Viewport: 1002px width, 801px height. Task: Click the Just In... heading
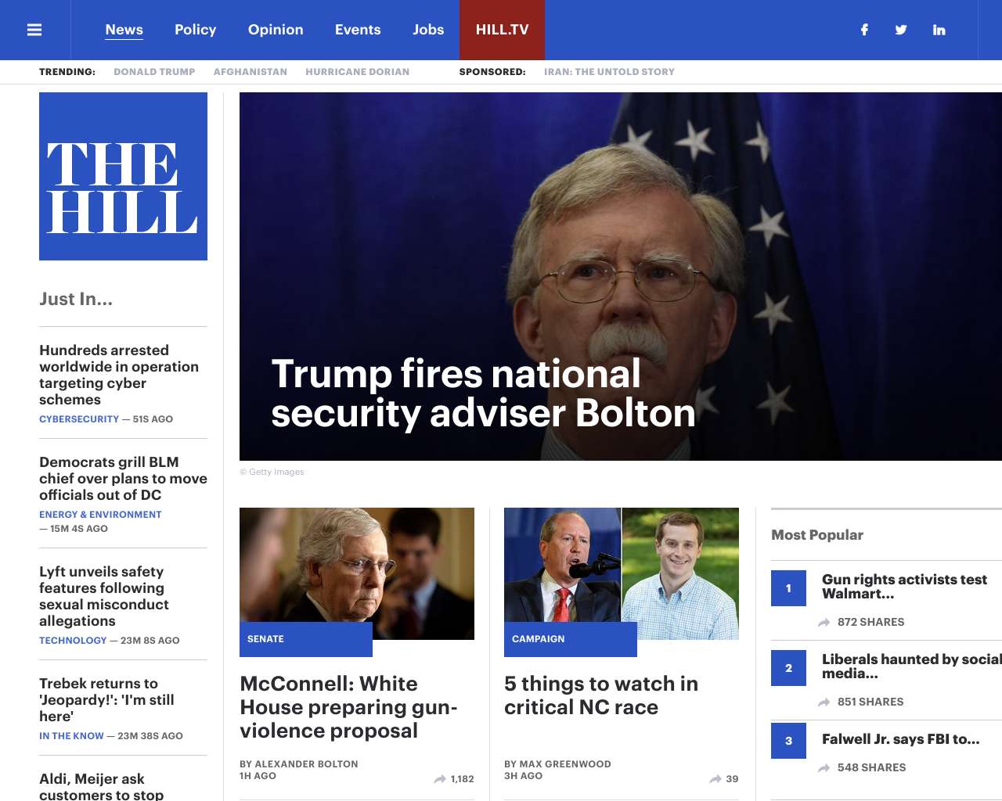[x=76, y=299]
